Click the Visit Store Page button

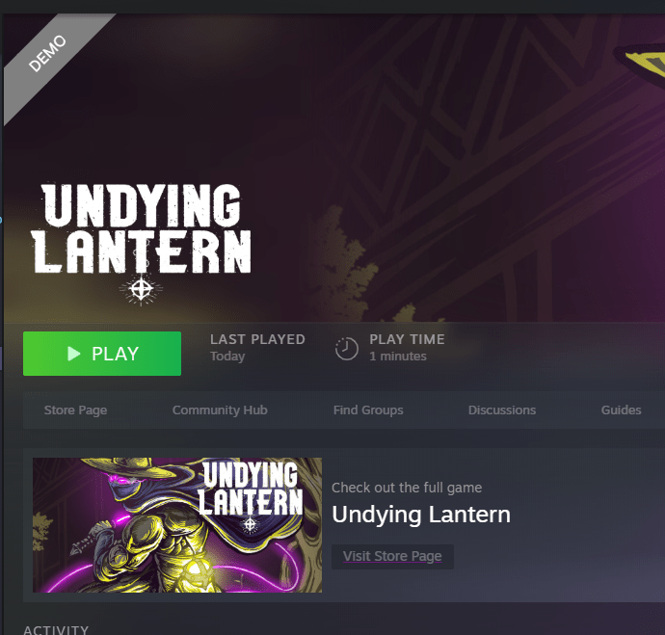392,556
